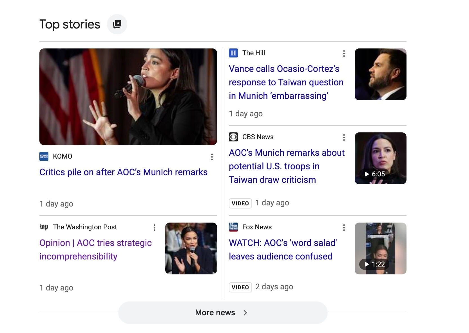This screenshot has width=469, height=333.
Task: Open the three-dot menu on the Fox News story
Action: tap(344, 227)
